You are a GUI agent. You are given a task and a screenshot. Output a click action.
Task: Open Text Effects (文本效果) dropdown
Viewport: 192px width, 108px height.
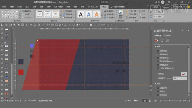pyautogui.click(x=109, y=17)
